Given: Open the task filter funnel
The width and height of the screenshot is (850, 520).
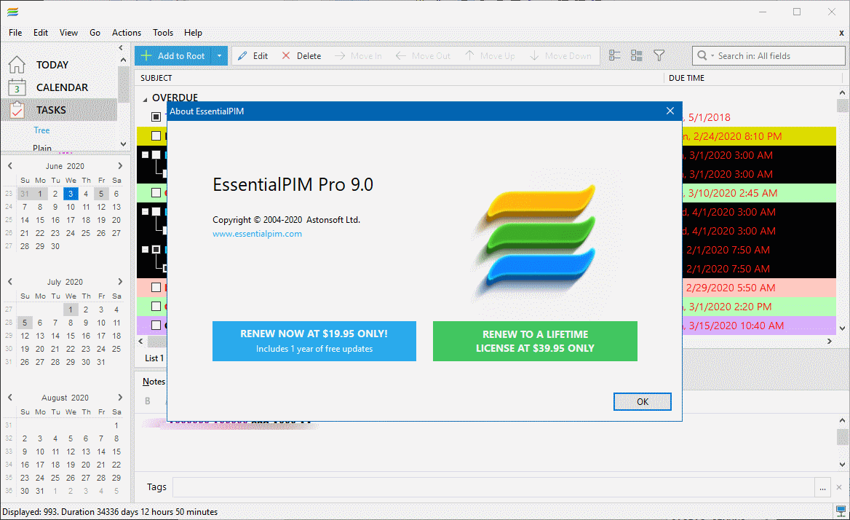Looking at the screenshot, I should [659, 55].
